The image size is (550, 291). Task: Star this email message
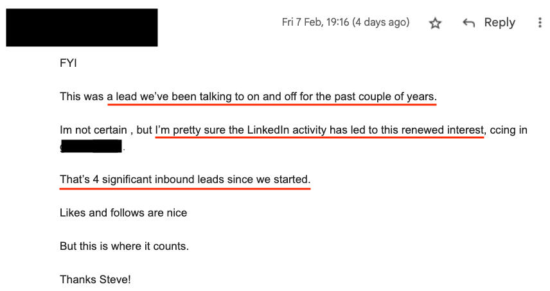coord(435,23)
